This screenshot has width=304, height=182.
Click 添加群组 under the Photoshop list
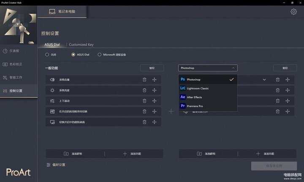[x=206, y=154]
